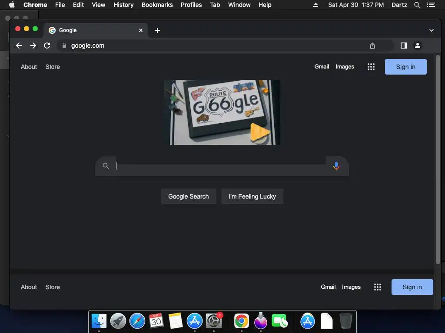Open System Preferences from the Dock

tap(214, 321)
